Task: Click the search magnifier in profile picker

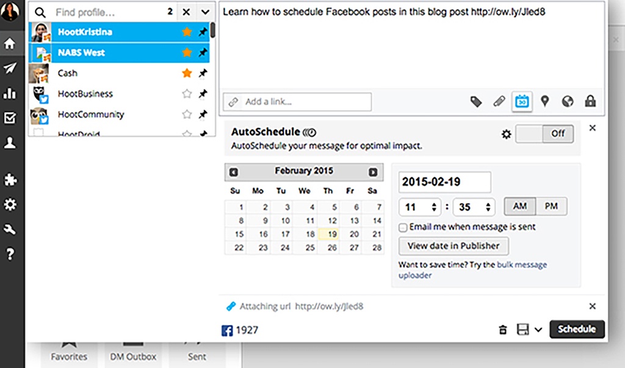Action: (40, 12)
